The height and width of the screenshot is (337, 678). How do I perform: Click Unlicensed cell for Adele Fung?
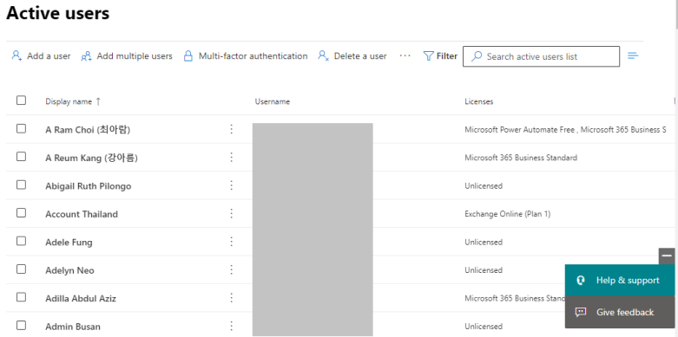(484, 242)
